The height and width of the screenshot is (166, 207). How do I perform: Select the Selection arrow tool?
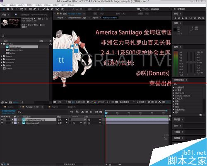click(3, 9)
